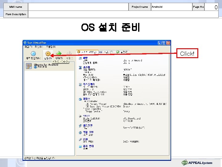Click the greyed-out Discard down-arrow icon
Screen dimensions: 222x167
coord(69,53)
